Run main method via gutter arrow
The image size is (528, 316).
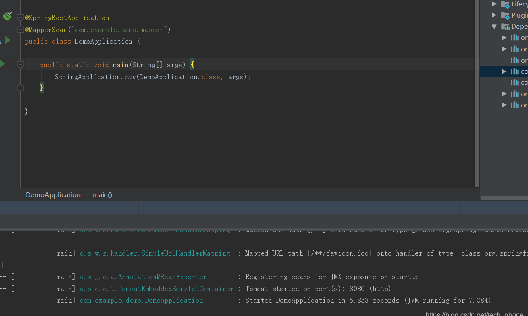coord(2,64)
